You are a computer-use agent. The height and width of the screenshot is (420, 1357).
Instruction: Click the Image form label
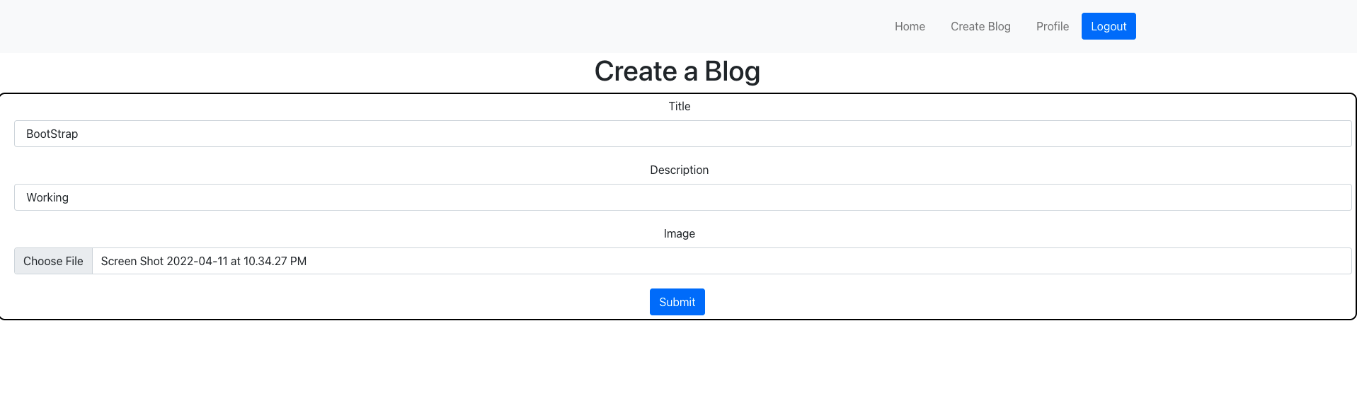pos(678,233)
